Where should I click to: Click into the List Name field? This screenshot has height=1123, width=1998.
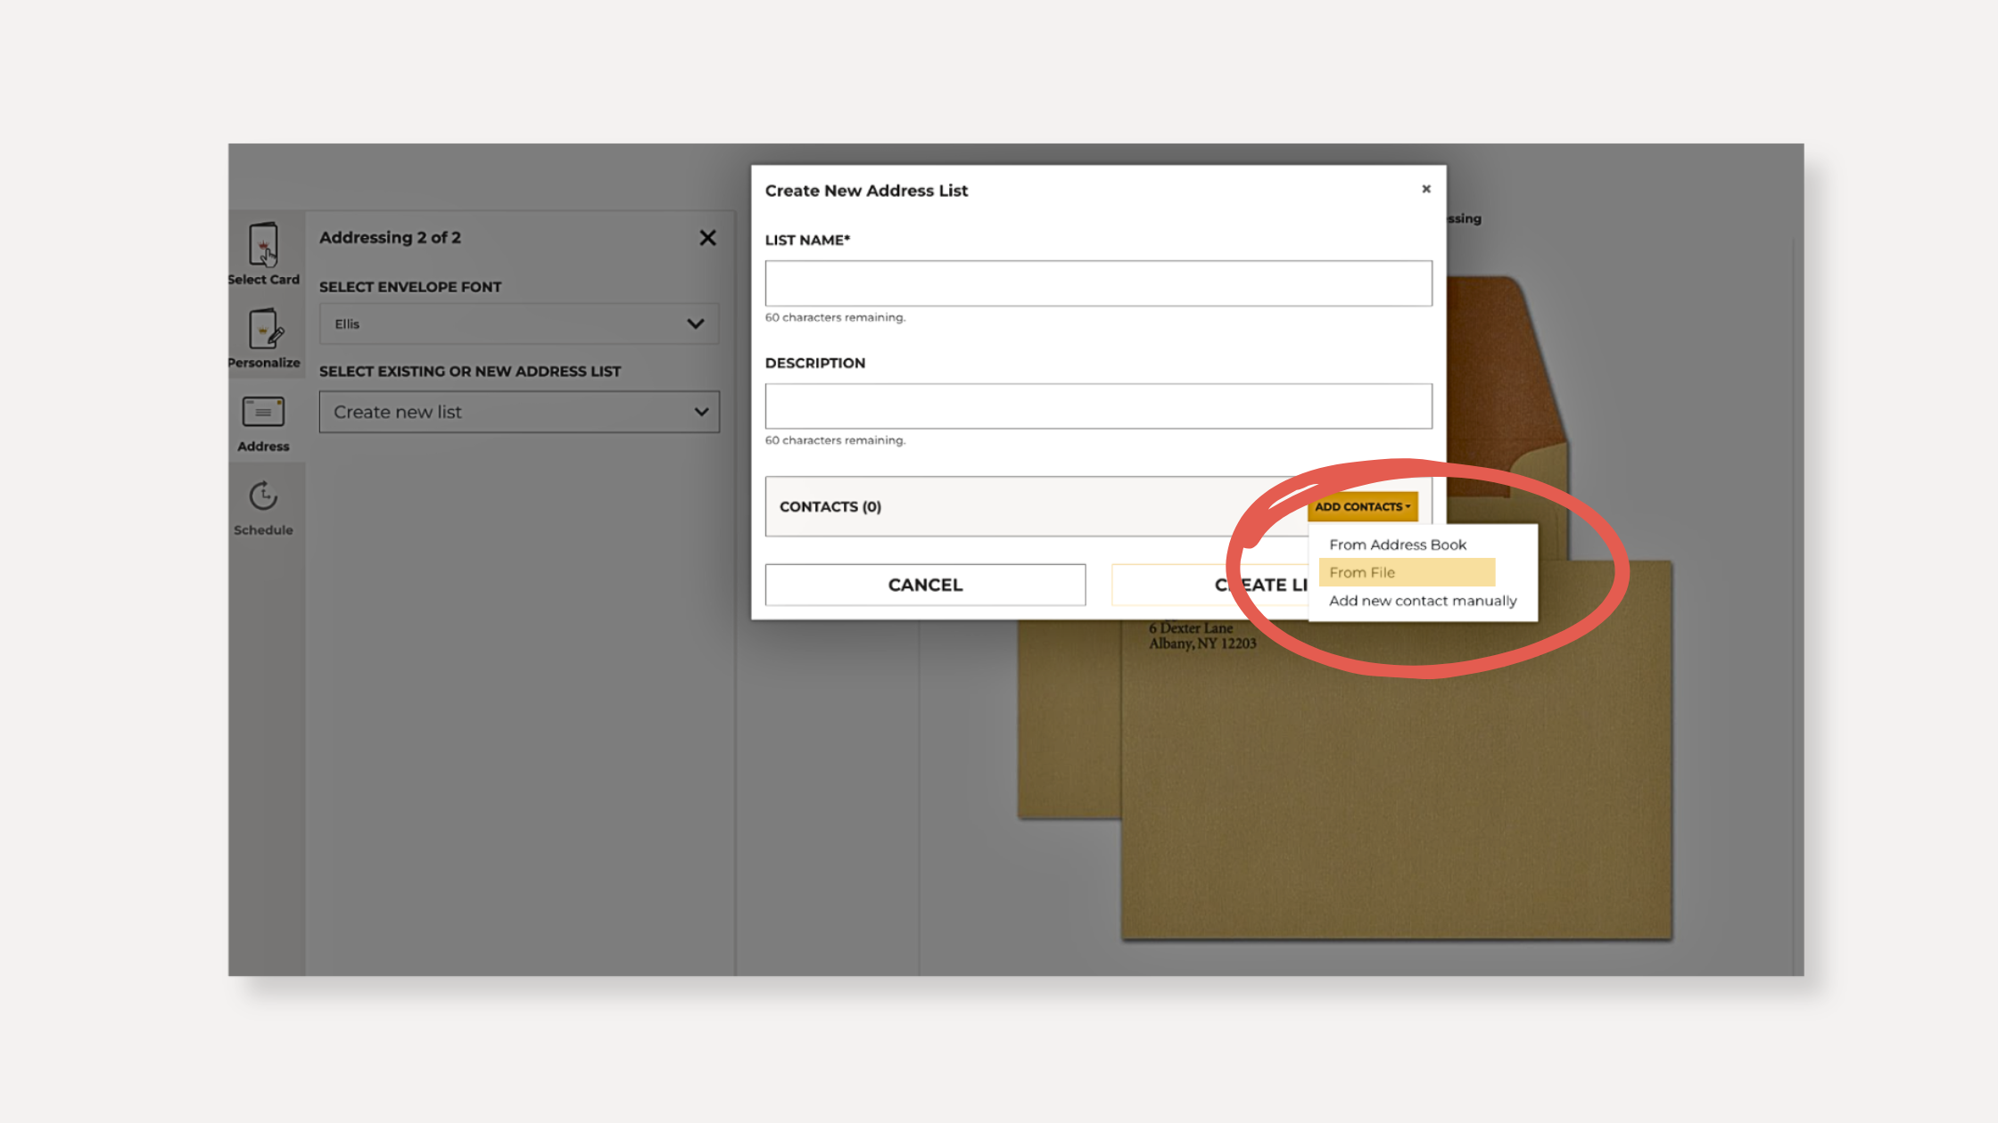click(x=1098, y=283)
